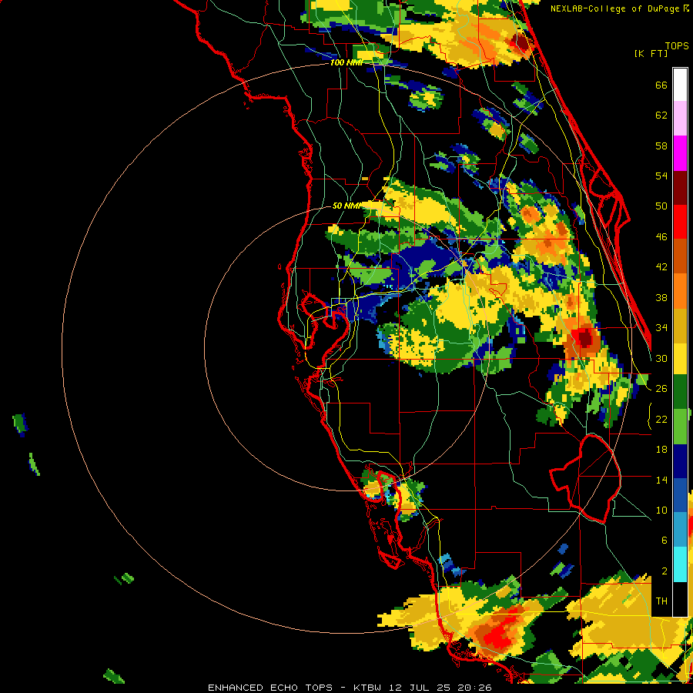This screenshot has width=693, height=693.
Task: Select the "10" legend value
Action: [661, 510]
